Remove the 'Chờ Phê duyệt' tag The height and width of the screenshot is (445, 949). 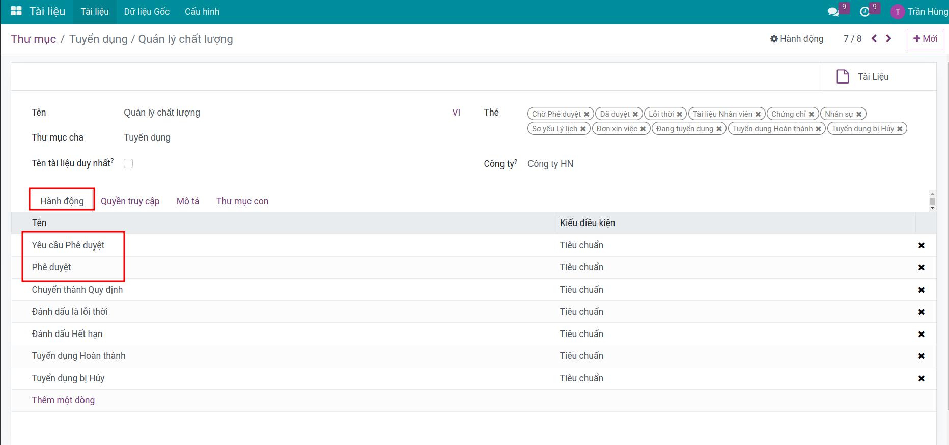[x=587, y=114]
